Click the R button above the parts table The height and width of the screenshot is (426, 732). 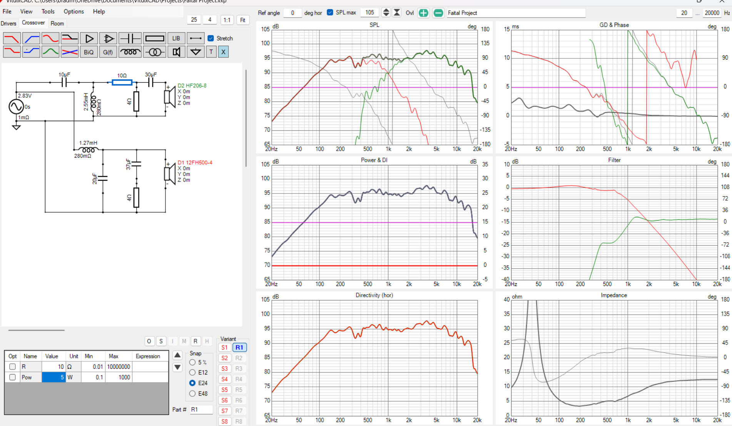[196, 341]
